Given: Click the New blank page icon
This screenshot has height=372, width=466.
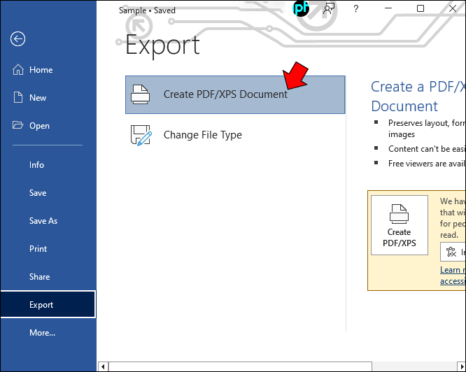Looking at the screenshot, I should [x=18, y=97].
